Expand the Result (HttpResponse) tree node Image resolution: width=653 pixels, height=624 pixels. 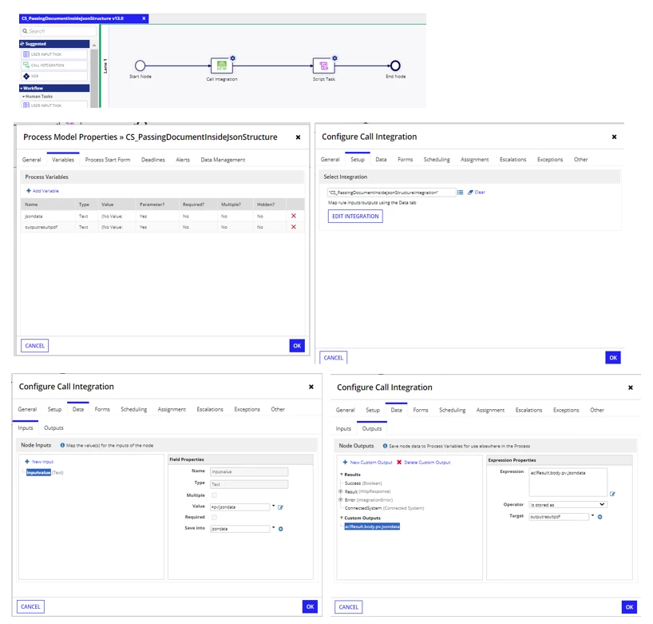click(341, 491)
